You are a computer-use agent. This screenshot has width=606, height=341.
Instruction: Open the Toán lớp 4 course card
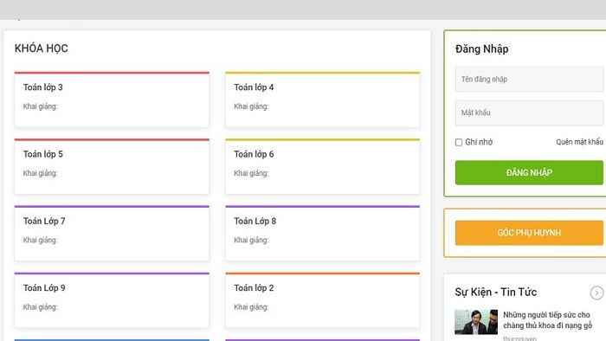pyautogui.click(x=322, y=100)
